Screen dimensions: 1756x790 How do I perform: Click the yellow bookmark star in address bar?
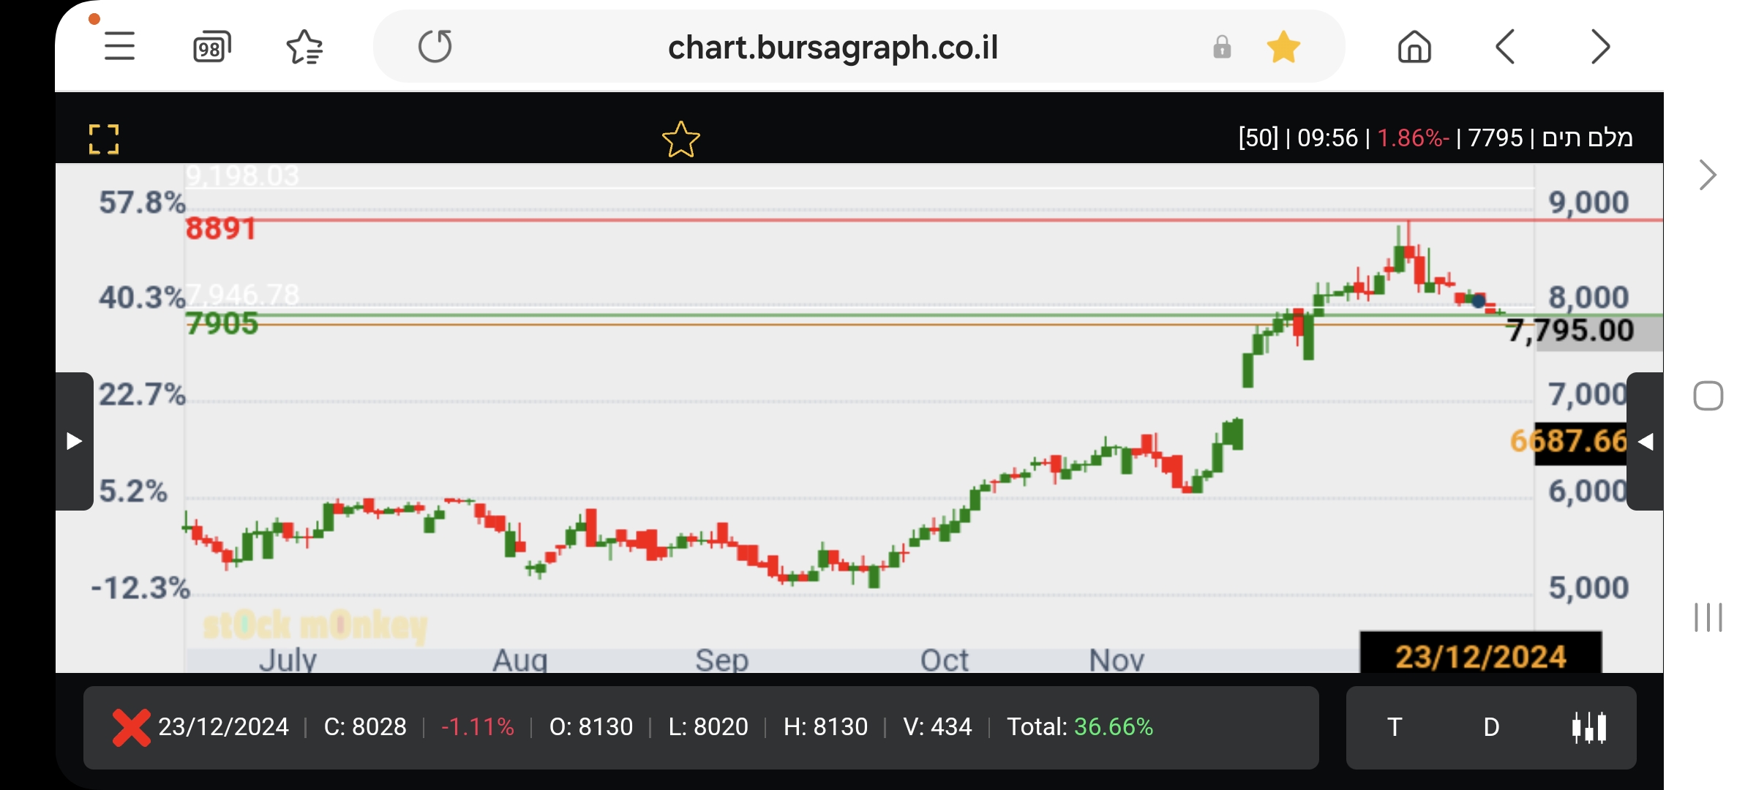pyautogui.click(x=1283, y=48)
